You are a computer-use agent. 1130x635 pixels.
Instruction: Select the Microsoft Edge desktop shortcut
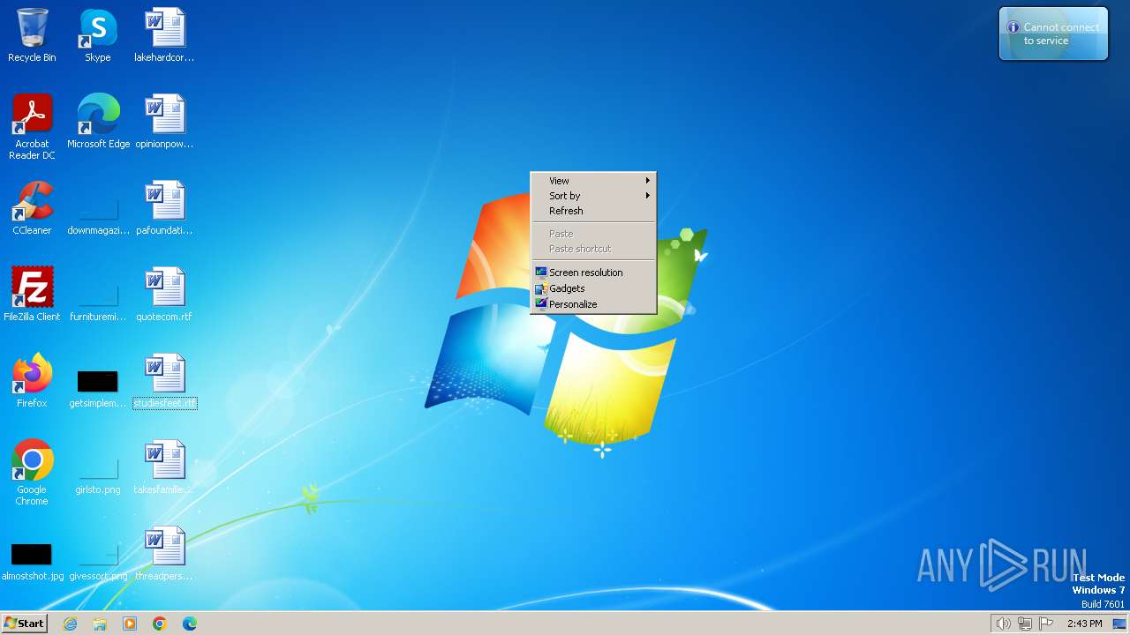click(98, 122)
